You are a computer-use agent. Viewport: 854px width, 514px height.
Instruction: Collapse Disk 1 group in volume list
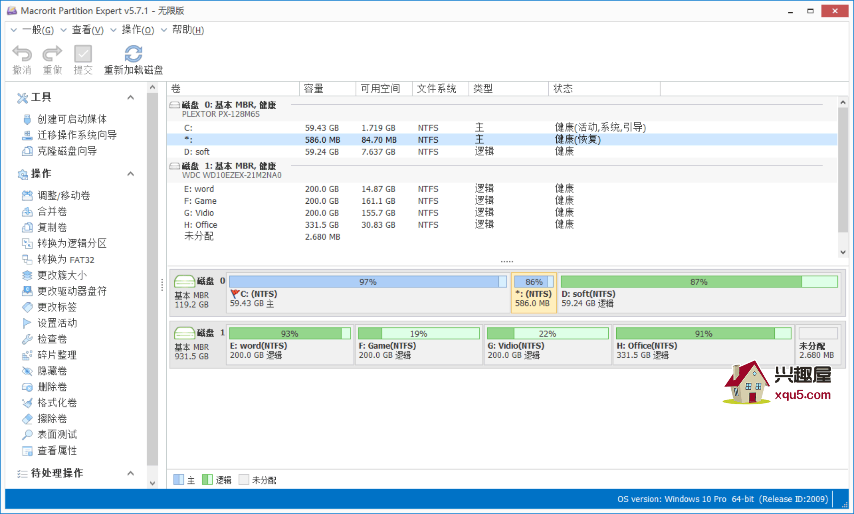pos(175,166)
